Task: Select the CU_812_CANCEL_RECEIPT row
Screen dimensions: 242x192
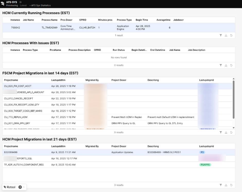Action: coord(117,99)
